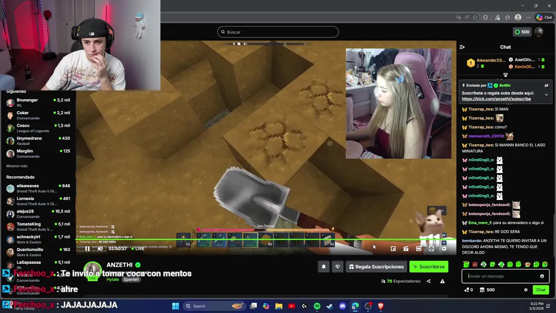The image size is (556, 313).
Task: Open Spotify from taskbar
Action: point(317,306)
